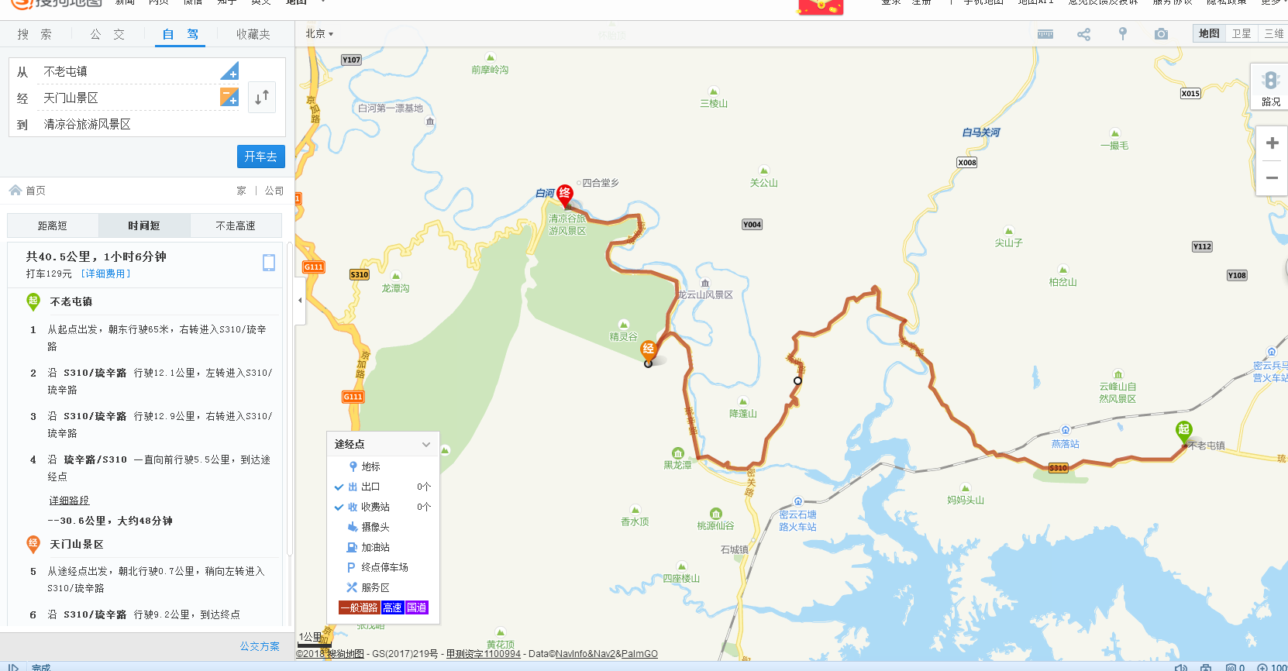
Task: Click the 国道 legend swatch
Action: click(417, 607)
